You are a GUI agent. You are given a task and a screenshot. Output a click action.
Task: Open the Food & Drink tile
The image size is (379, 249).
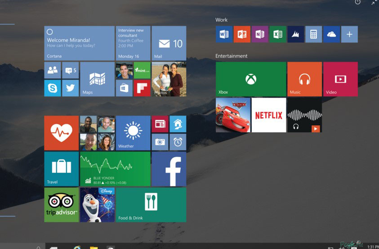click(x=151, y=205)
